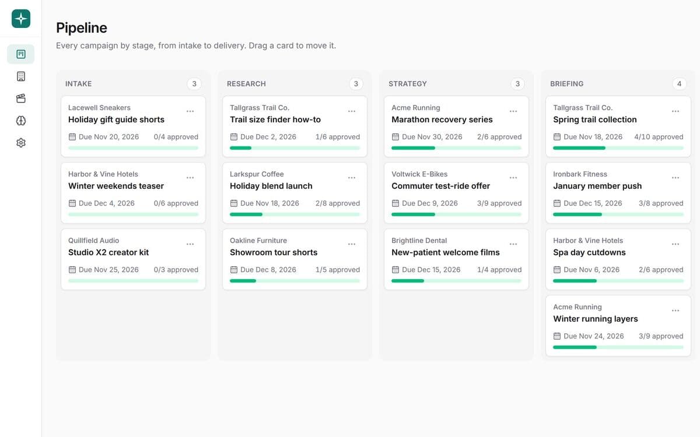700x437 pixels.
Task: Click calendar icon on Studio X2 creator kit
Action: coord(72,270)
